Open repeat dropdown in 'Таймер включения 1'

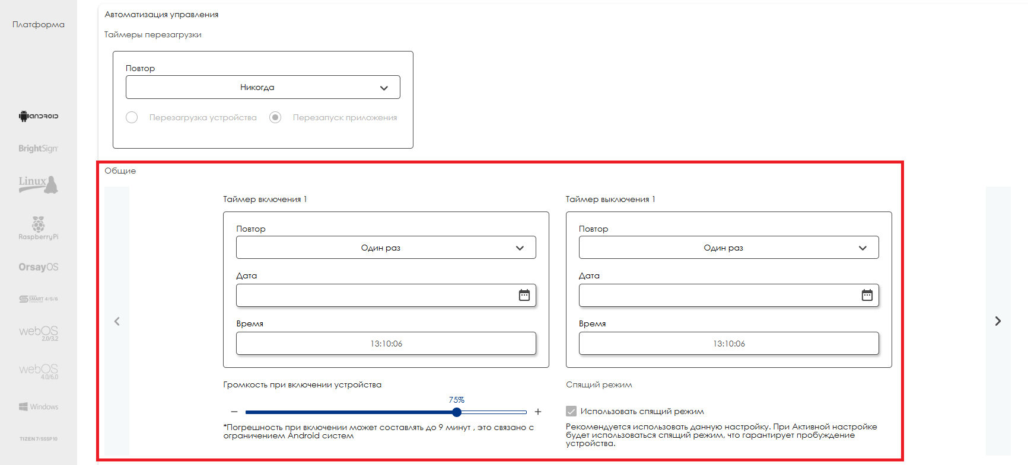coord(386,248)
